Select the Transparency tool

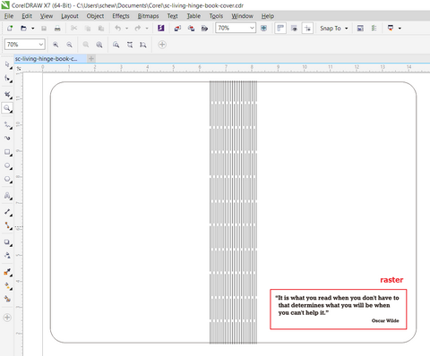pos(8,256)
